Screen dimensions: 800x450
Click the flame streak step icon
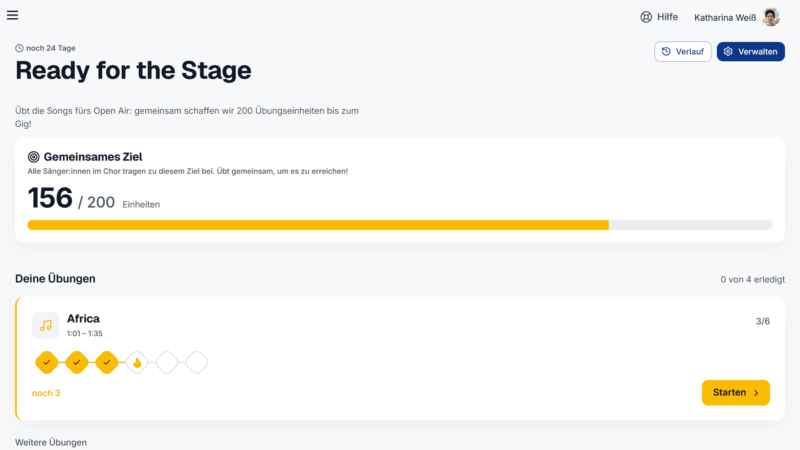pyautogui.click(x=137, y=362)
